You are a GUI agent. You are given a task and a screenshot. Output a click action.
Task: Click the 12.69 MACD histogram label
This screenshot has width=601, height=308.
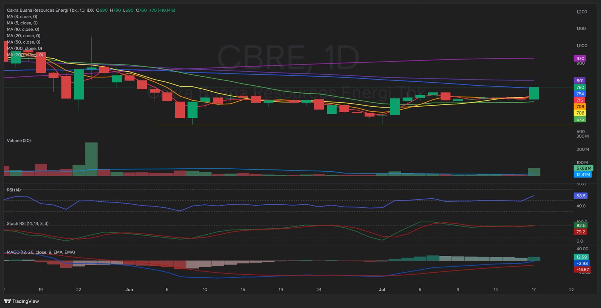[581, 257]
